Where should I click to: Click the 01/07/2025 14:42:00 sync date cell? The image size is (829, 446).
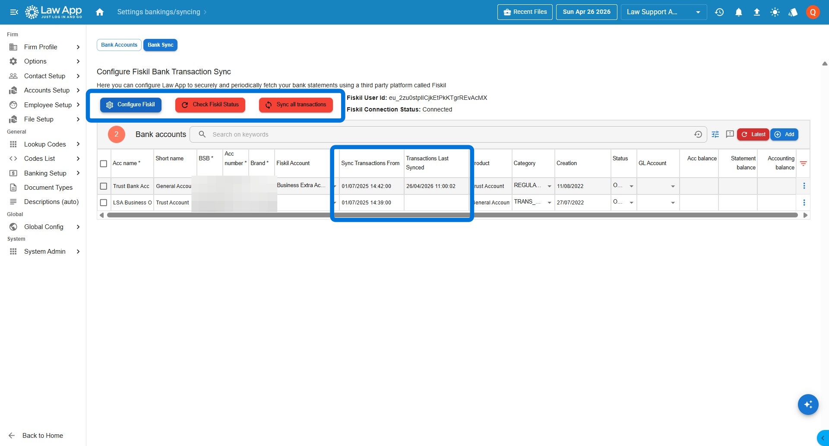tap(371, 186)
